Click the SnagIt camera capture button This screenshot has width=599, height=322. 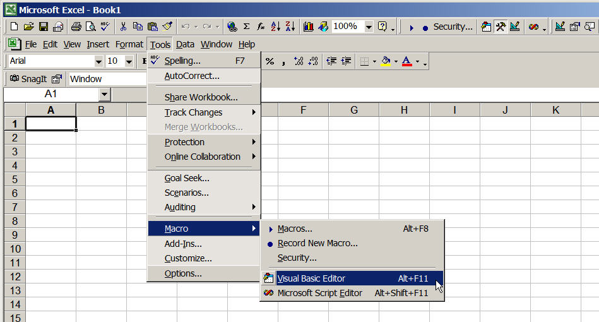pyautogui.click(x=28, y=79)
